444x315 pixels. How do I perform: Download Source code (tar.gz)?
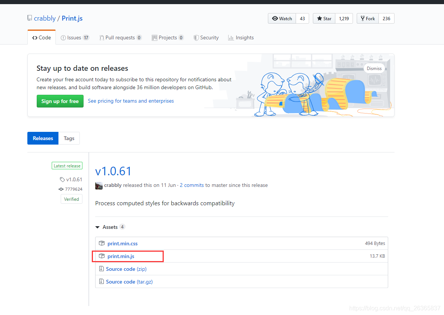[x=129, y=282]
